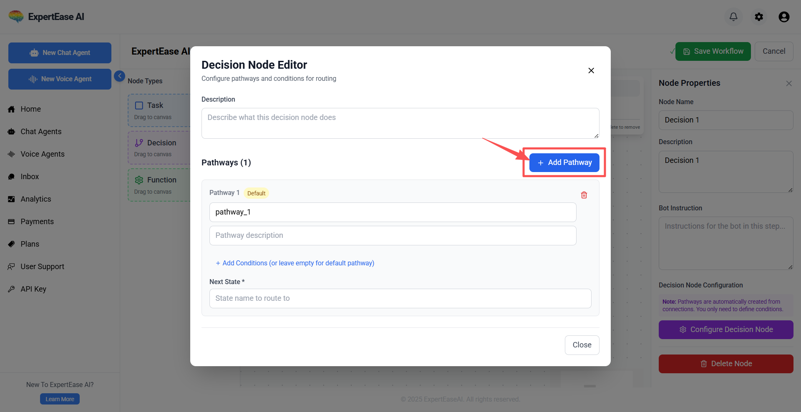Go to Analytics in sidebar
Screen dimensions: 801x412
coord(36,199)
